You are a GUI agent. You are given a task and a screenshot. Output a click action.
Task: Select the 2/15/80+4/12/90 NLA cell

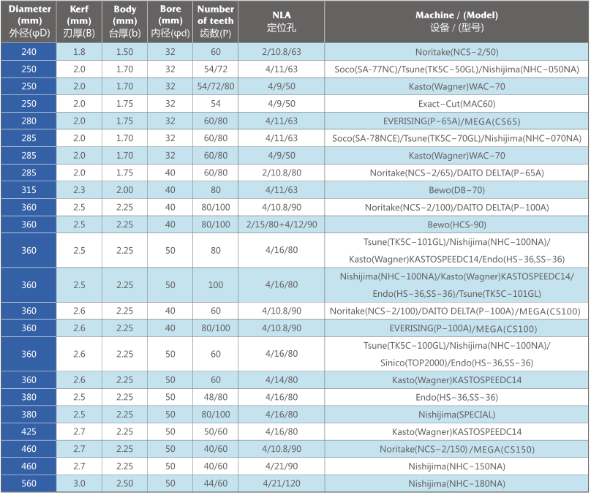pyautogui.click(x=282, y=224)
